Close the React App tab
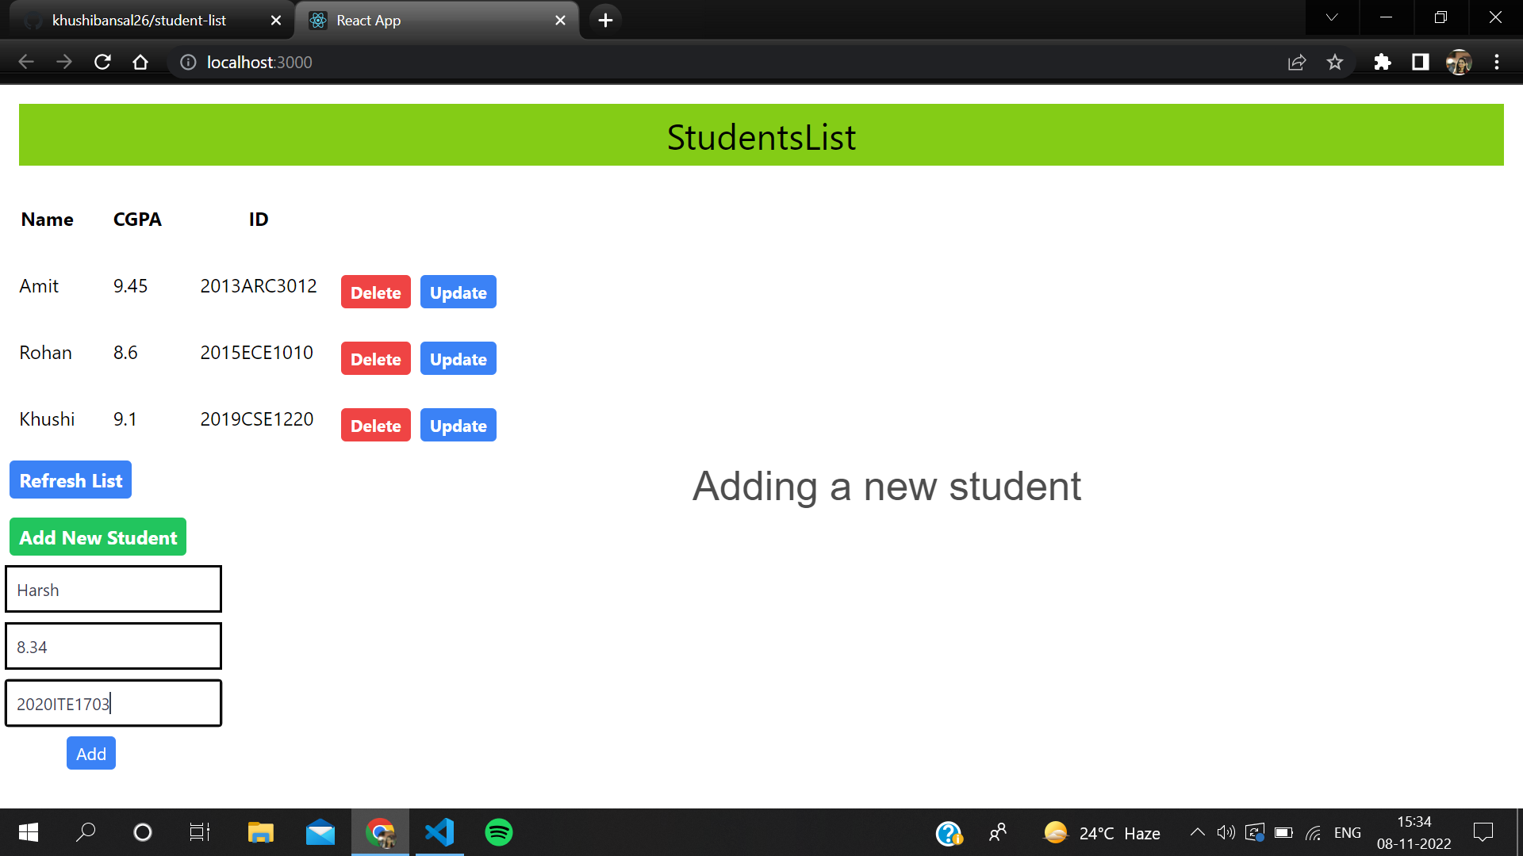 (561, 21)
